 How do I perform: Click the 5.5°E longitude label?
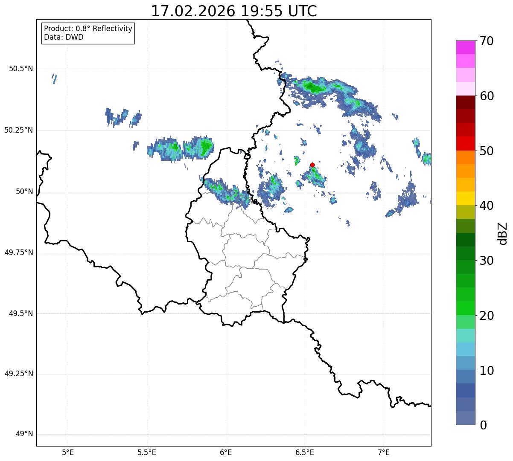(x=147, y=452)
